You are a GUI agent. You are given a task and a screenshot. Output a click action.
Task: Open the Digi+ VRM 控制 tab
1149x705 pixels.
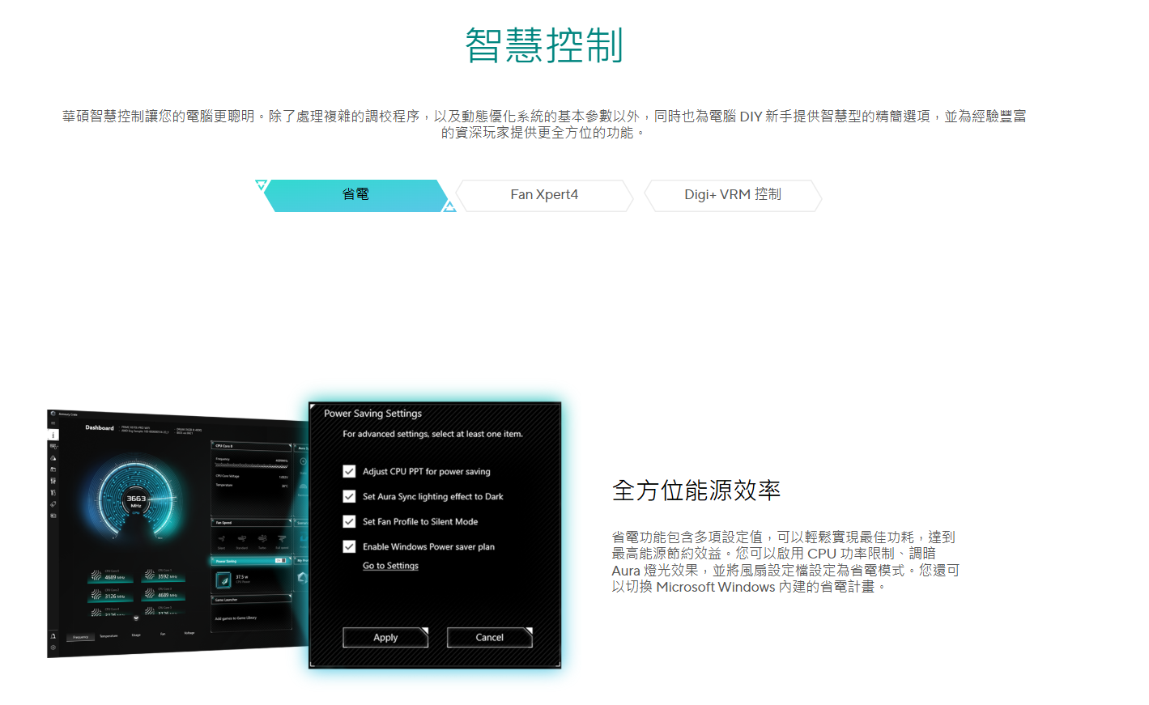click(x=733, y=195)
